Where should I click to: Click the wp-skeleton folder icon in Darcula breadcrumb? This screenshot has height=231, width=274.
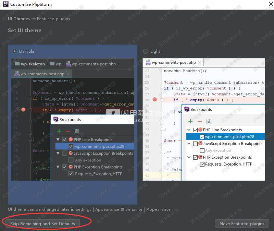(x=17, y=63)
